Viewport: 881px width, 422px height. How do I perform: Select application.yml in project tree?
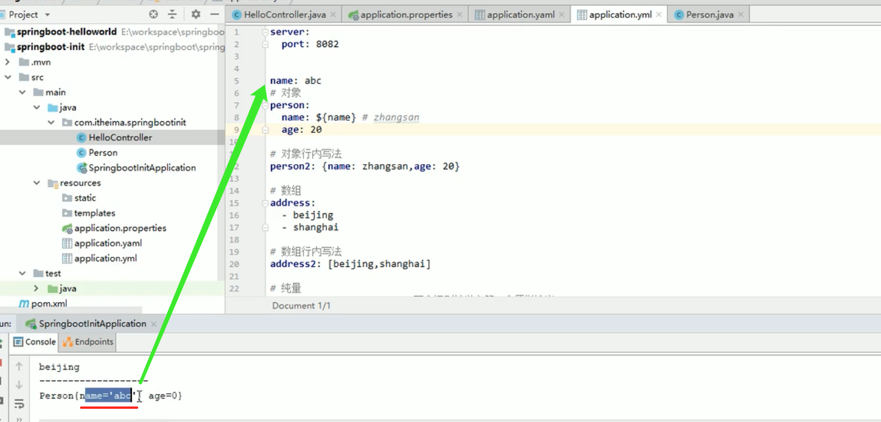(105, 258)
